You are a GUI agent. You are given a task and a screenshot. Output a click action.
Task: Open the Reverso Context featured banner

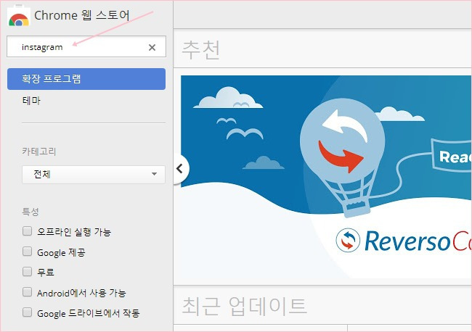click(326, 177)
